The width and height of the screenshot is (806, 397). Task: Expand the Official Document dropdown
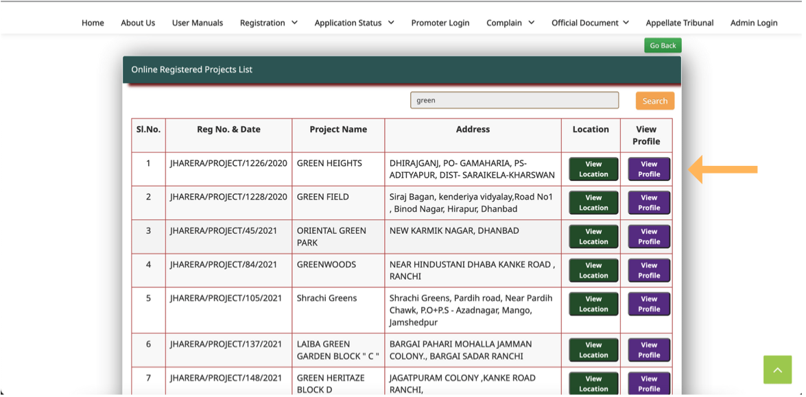point(590,23)
